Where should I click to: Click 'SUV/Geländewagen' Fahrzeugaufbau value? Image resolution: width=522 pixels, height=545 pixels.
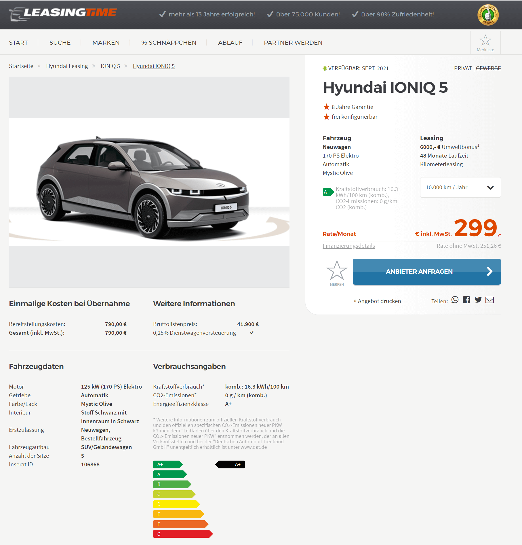click(x=106, y=447)
